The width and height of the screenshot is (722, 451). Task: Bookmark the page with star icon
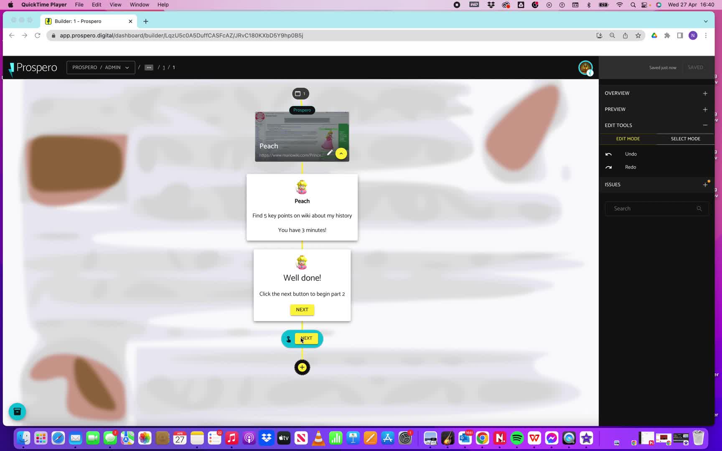point(638,35)
